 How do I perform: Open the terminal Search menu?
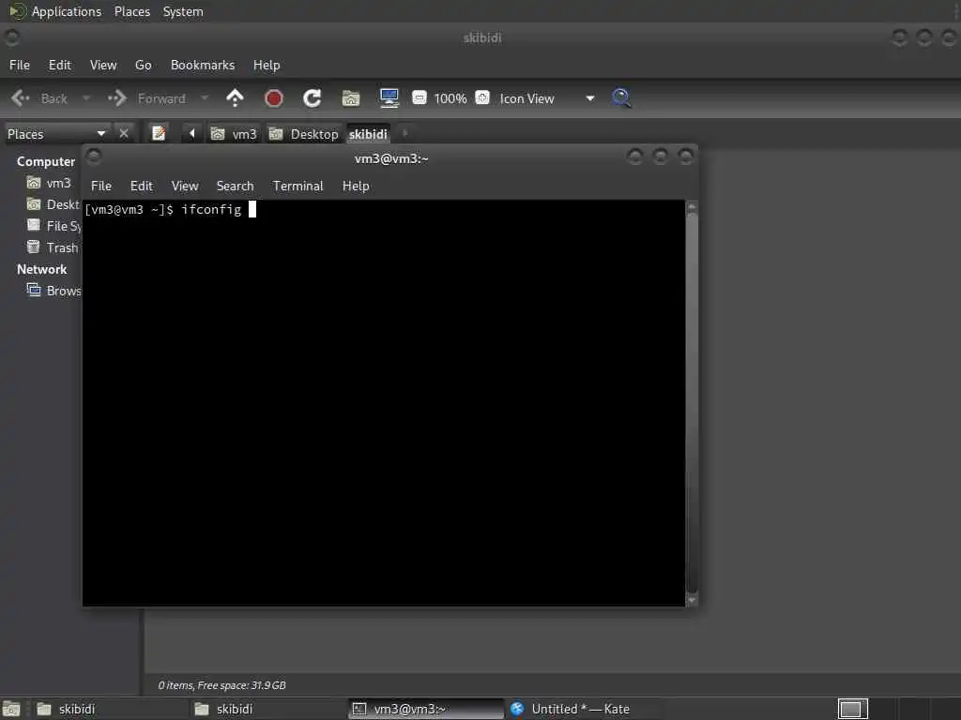(x=235, y=186)
